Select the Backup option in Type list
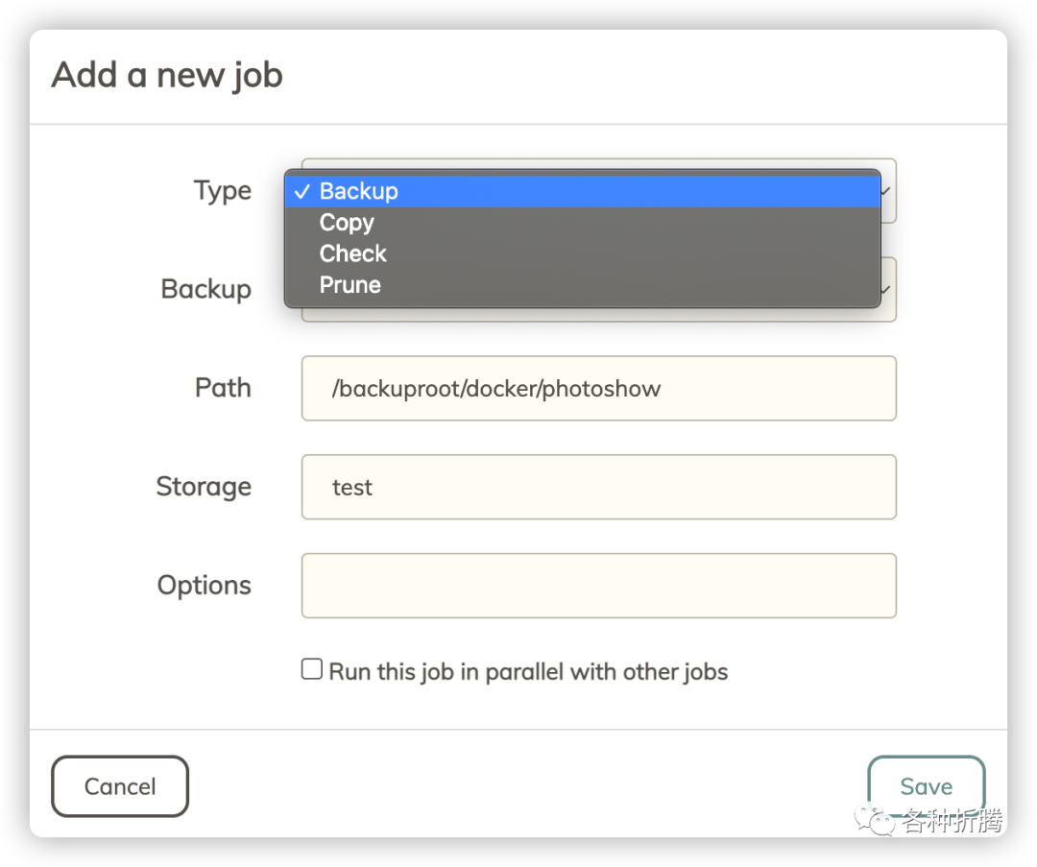 358,191
